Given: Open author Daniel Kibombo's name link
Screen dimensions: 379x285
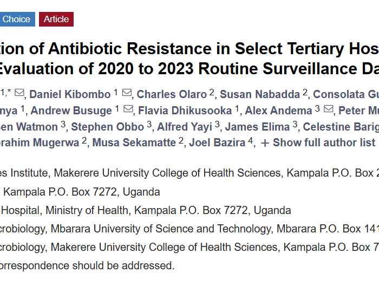Looking at the screenshot, I should [70, 94].
